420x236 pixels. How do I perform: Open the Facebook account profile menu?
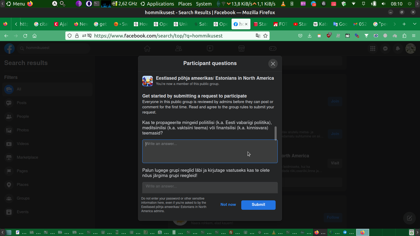point(411,49)
